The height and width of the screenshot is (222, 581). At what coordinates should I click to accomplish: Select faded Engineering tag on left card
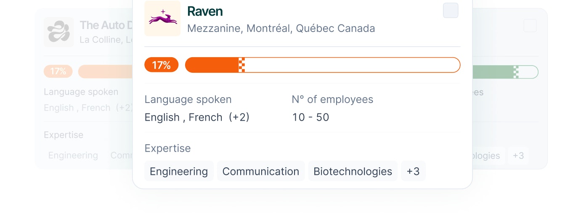[x=73, y=156]
